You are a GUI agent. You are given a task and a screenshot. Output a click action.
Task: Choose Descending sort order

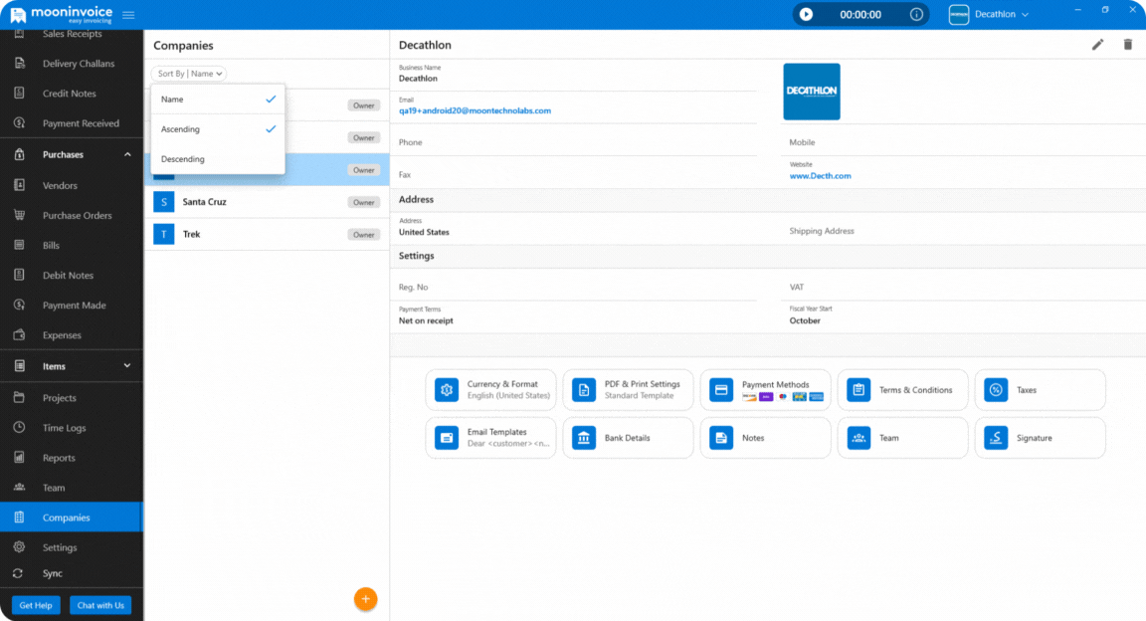[x=218, y=158]
